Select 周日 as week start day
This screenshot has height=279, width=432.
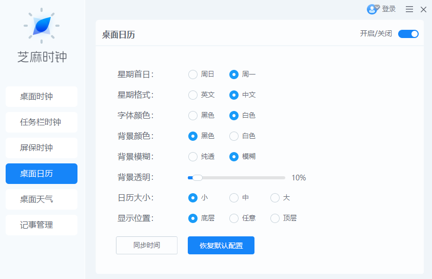193,75
